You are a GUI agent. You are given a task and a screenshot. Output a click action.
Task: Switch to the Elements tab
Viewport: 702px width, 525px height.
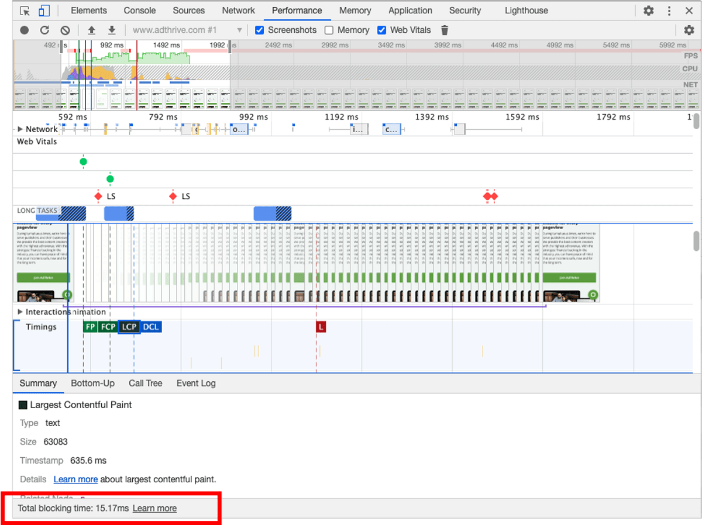pyautogui.click(x=89, y=11)
